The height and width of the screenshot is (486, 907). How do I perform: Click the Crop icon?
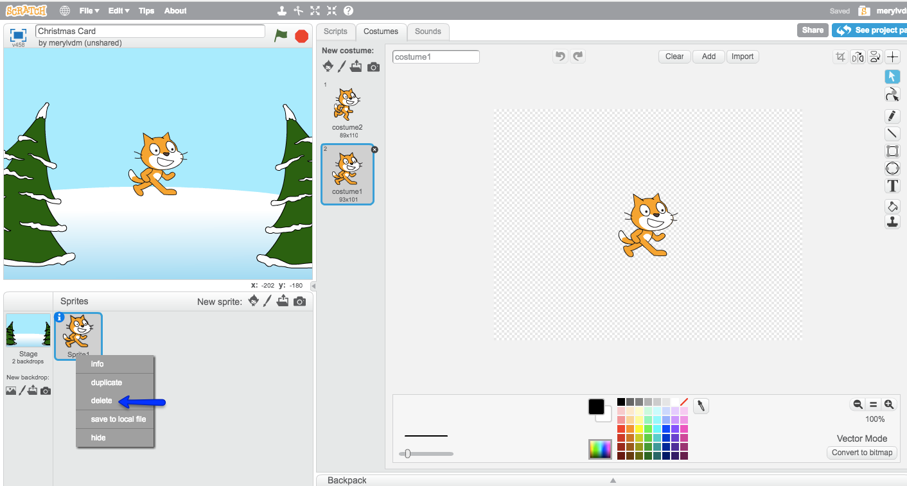pos(840,57)
